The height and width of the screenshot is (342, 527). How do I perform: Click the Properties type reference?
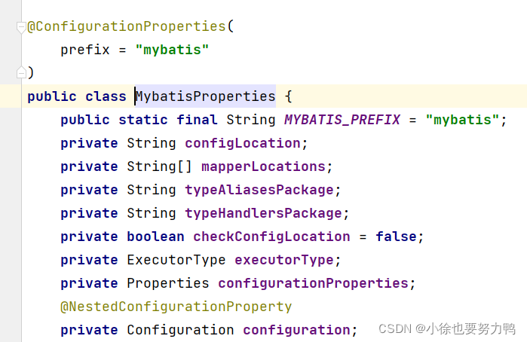(168, 283)
